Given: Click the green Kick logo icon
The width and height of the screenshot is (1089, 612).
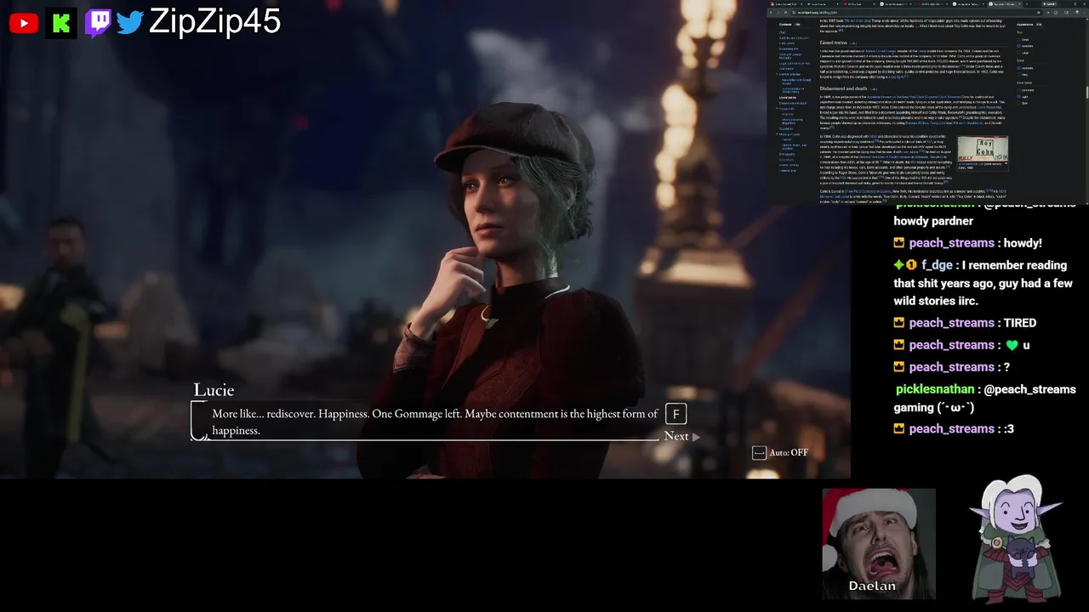Looking at the screenshot, I should pos(61,23).
